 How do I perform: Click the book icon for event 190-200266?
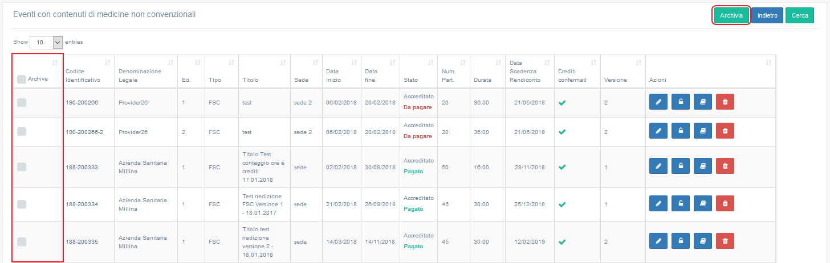coord(703,102)
